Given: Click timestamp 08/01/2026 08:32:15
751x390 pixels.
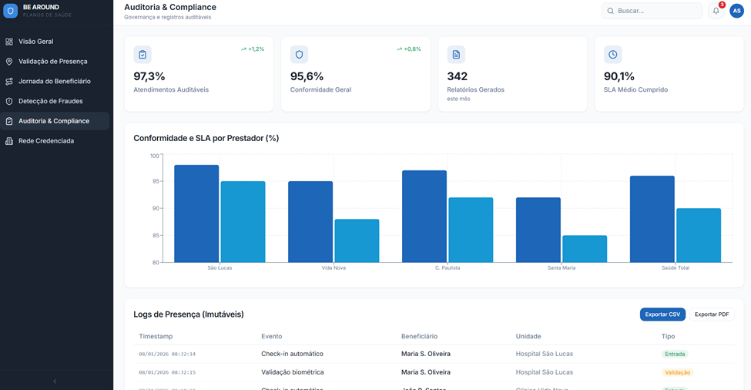Looking at the screenshot, I should coord(167,372).
